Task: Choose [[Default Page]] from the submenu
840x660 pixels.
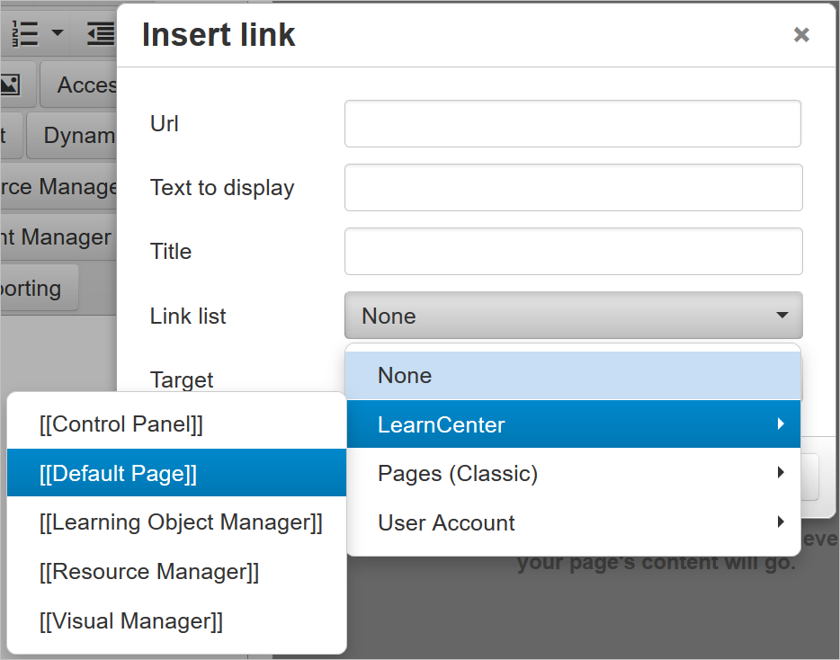Action: coord(176,473)
